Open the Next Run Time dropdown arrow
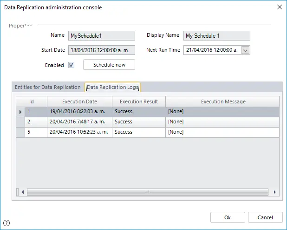 point(245,50)
